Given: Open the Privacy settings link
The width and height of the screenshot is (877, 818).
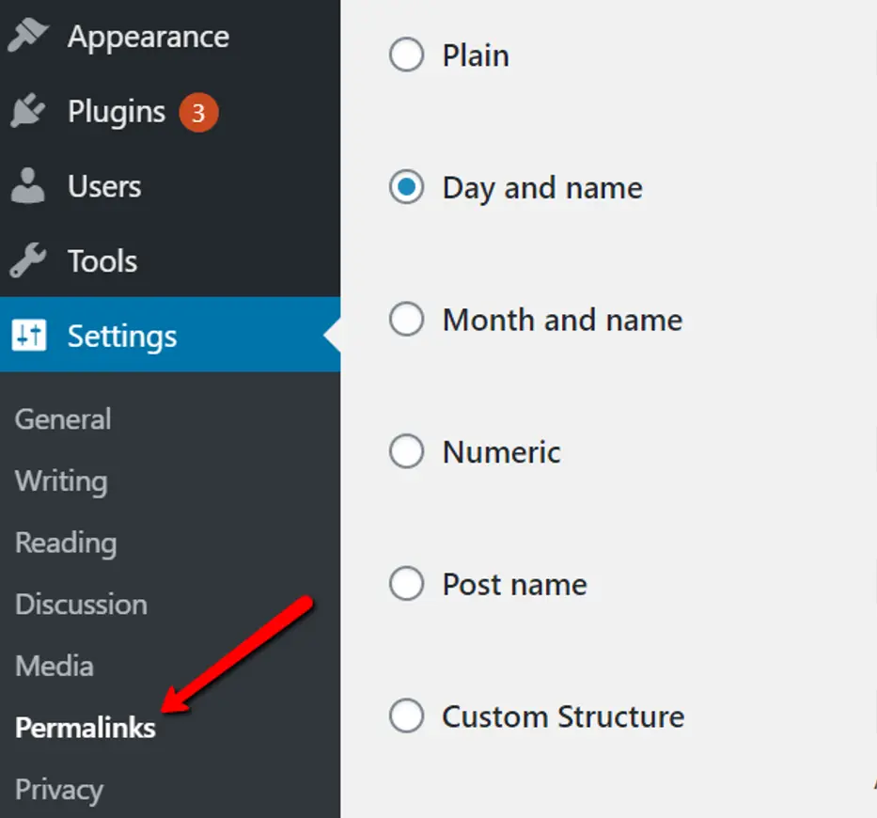Looking at the screenshot, I should 59,789.
